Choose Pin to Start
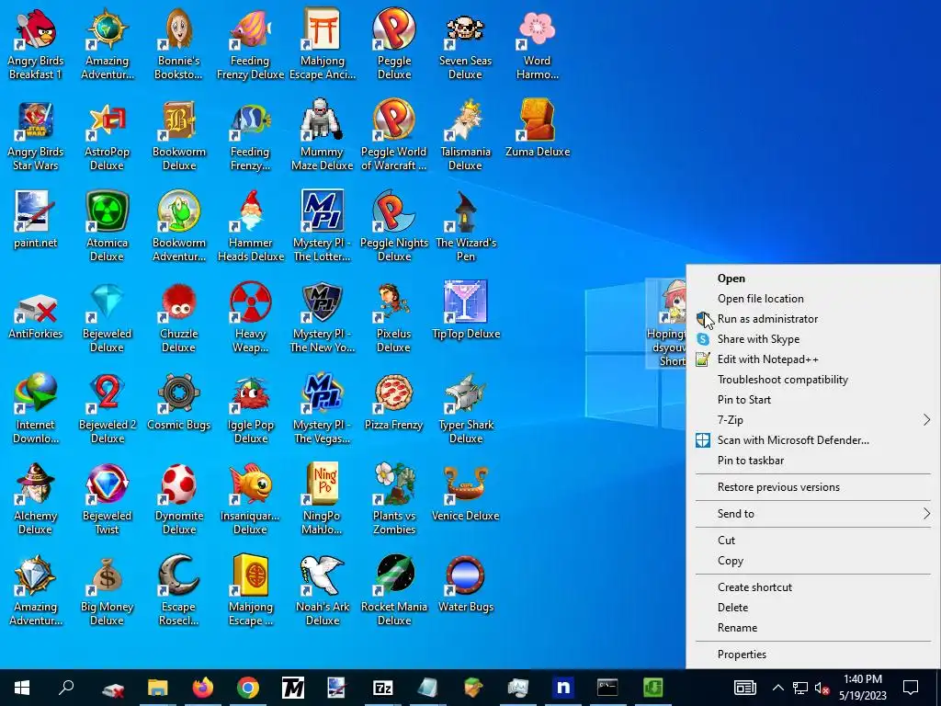Viewport: 941px width, 706px height. 813,400
